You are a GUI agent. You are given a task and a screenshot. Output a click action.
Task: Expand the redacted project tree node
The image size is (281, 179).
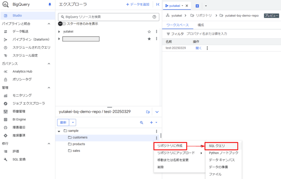pyautogui.click(x=59, y=39)
